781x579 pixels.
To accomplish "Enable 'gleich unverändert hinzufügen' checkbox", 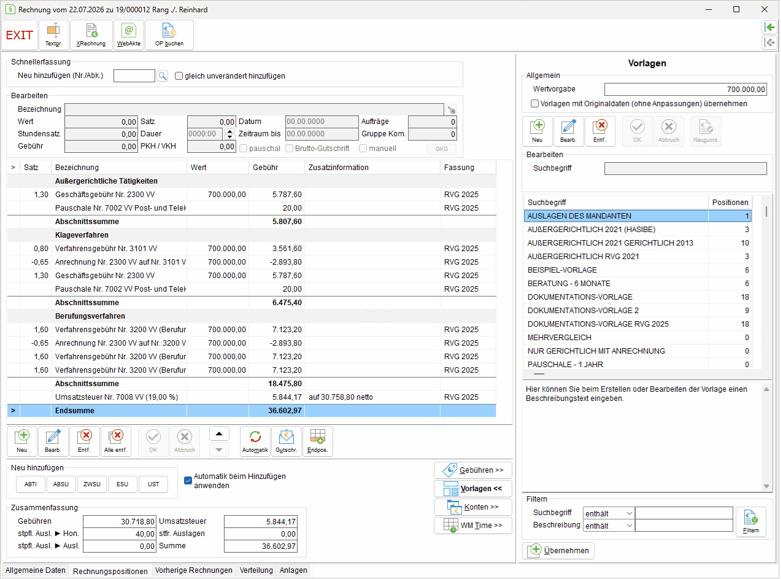I will click(x=179, y=76).
